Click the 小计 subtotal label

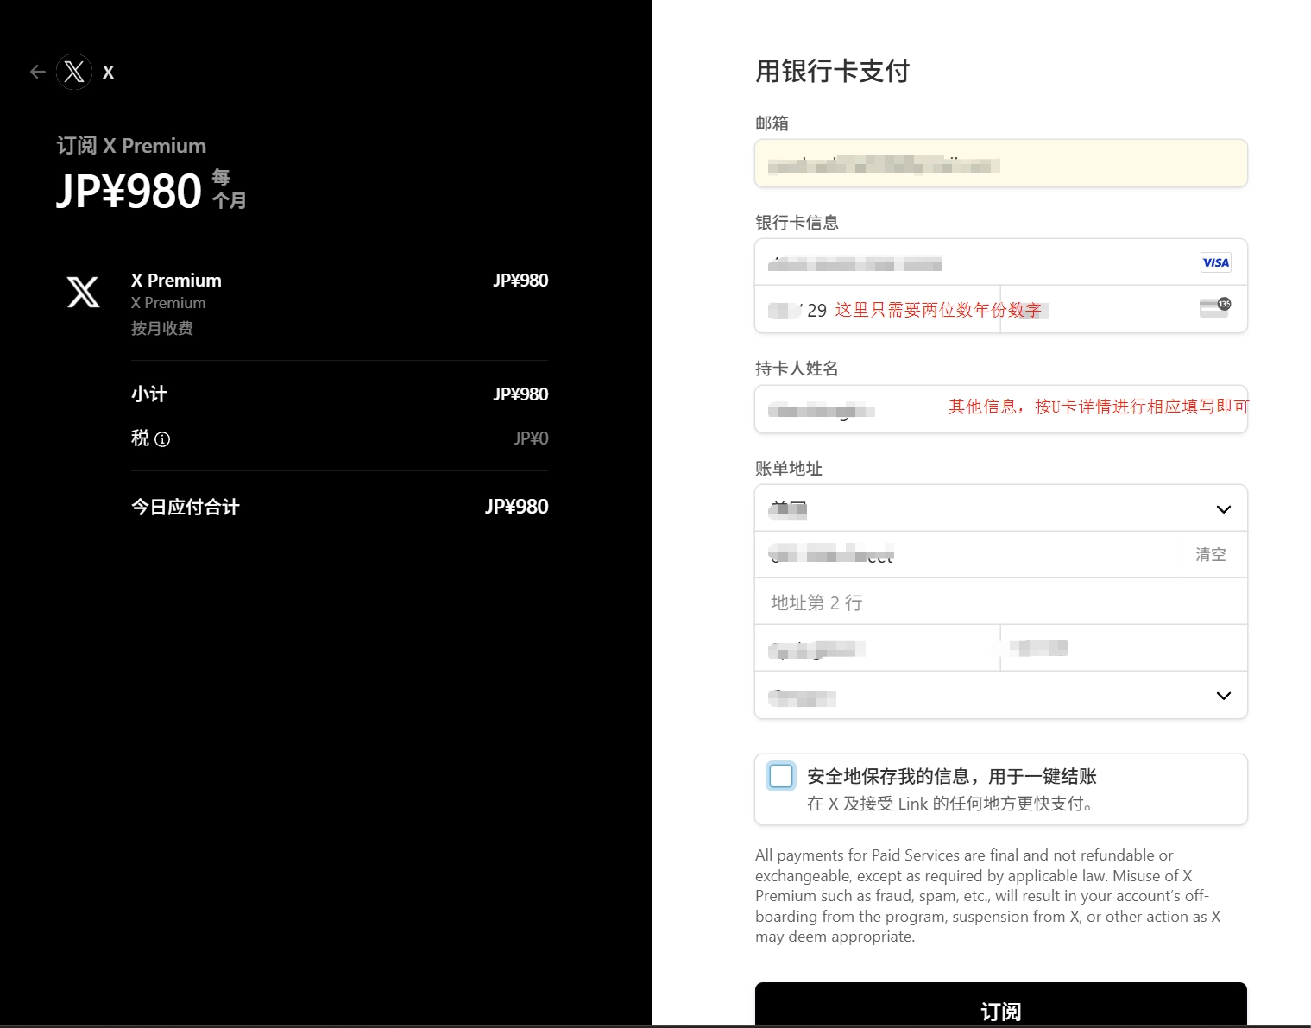149,394
